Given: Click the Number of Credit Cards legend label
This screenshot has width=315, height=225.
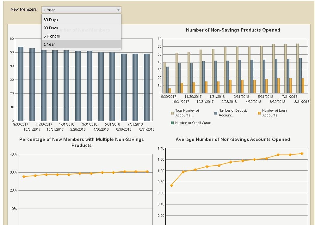Looking at the screenshot, I should [193, 123].
